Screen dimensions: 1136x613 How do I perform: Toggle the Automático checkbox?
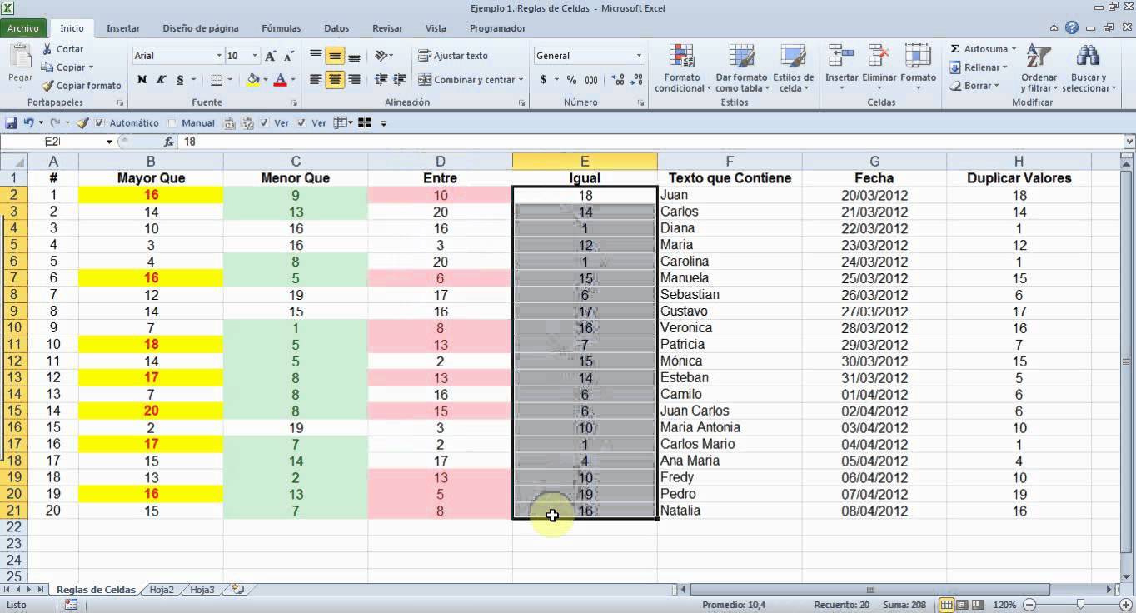100,122
